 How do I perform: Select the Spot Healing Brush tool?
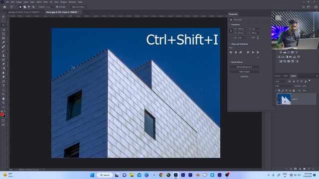(x=3, y=47)
